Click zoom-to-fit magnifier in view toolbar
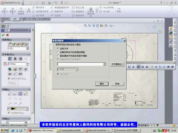178x133 pixels. (85, 26)
